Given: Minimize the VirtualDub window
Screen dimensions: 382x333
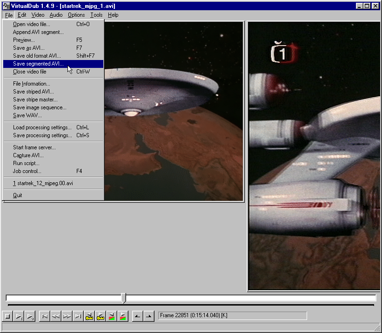Looking at the screenshot, I should (x=359, y=6).
